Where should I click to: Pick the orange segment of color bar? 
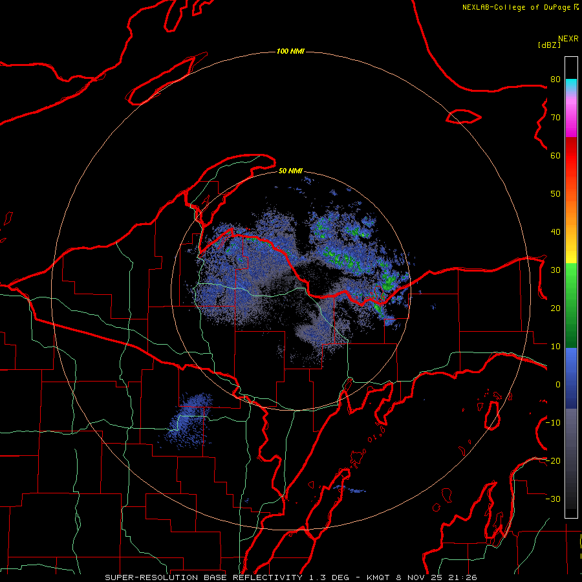[571, 213]
